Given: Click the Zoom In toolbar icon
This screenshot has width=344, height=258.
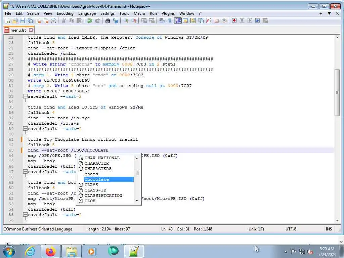Looking at the screenshot, I should point(126,20).
